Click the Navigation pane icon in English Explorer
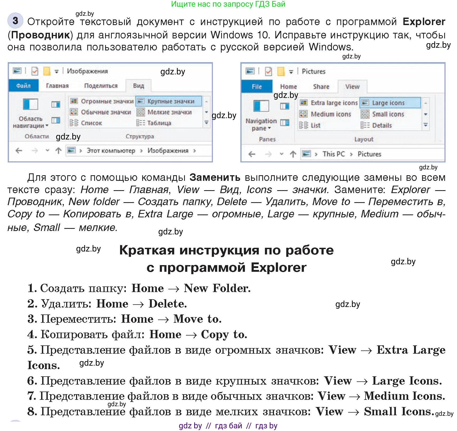457x431 pixels. tap(261, 106)
